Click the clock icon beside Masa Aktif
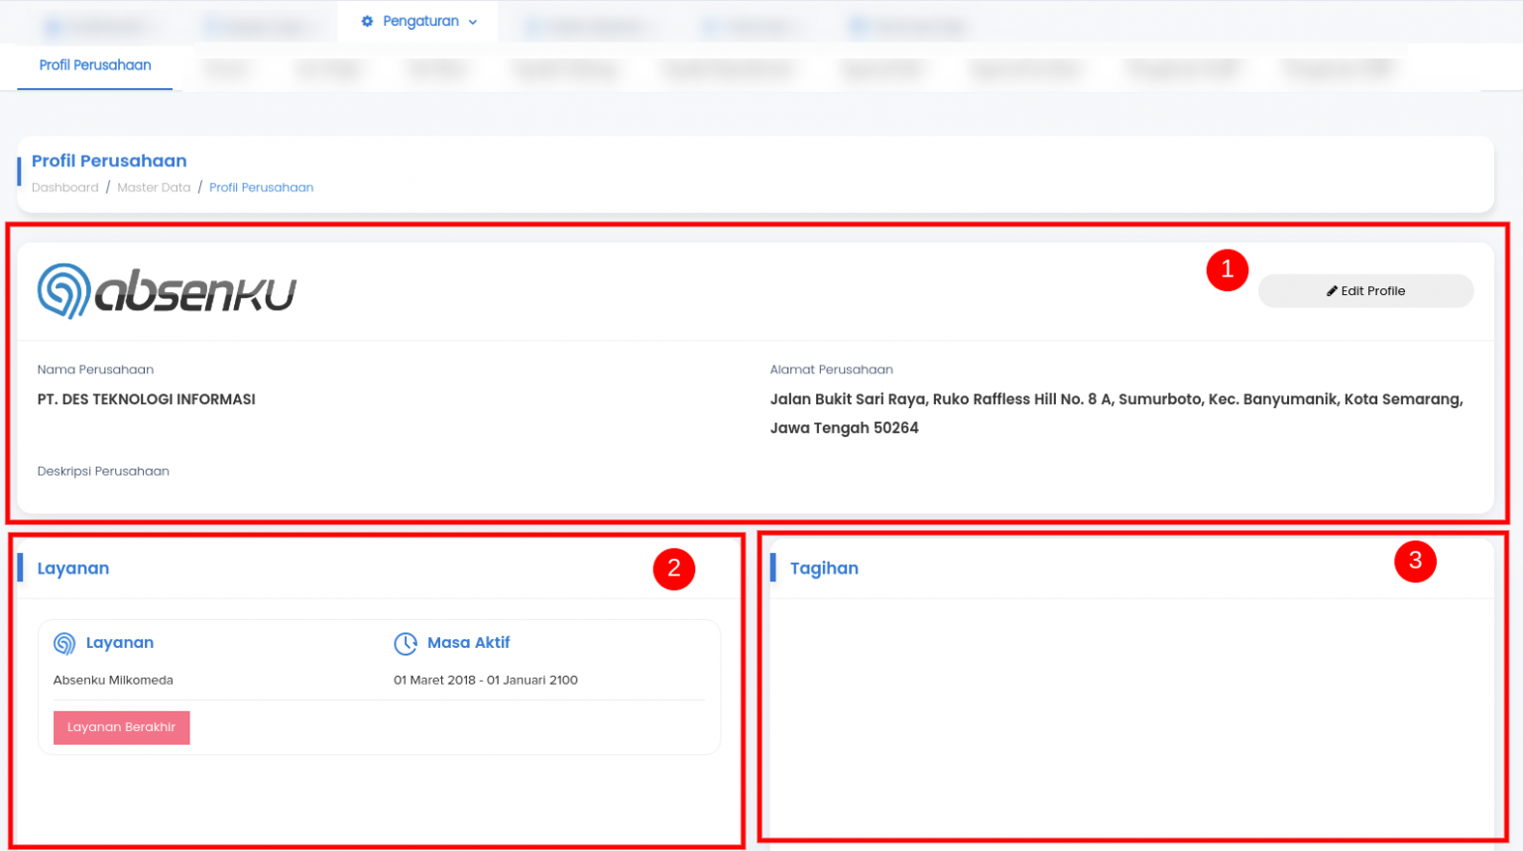The height and width of the screenshot is (851, 1523). coord(406,644)
